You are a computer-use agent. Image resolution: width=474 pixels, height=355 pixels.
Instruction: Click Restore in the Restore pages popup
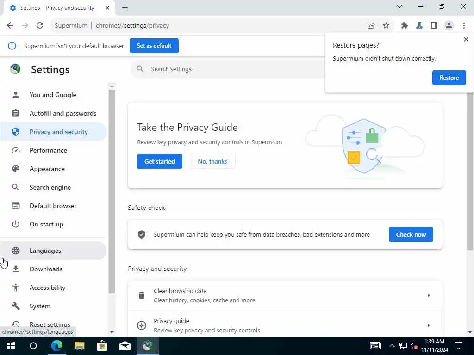449,78
